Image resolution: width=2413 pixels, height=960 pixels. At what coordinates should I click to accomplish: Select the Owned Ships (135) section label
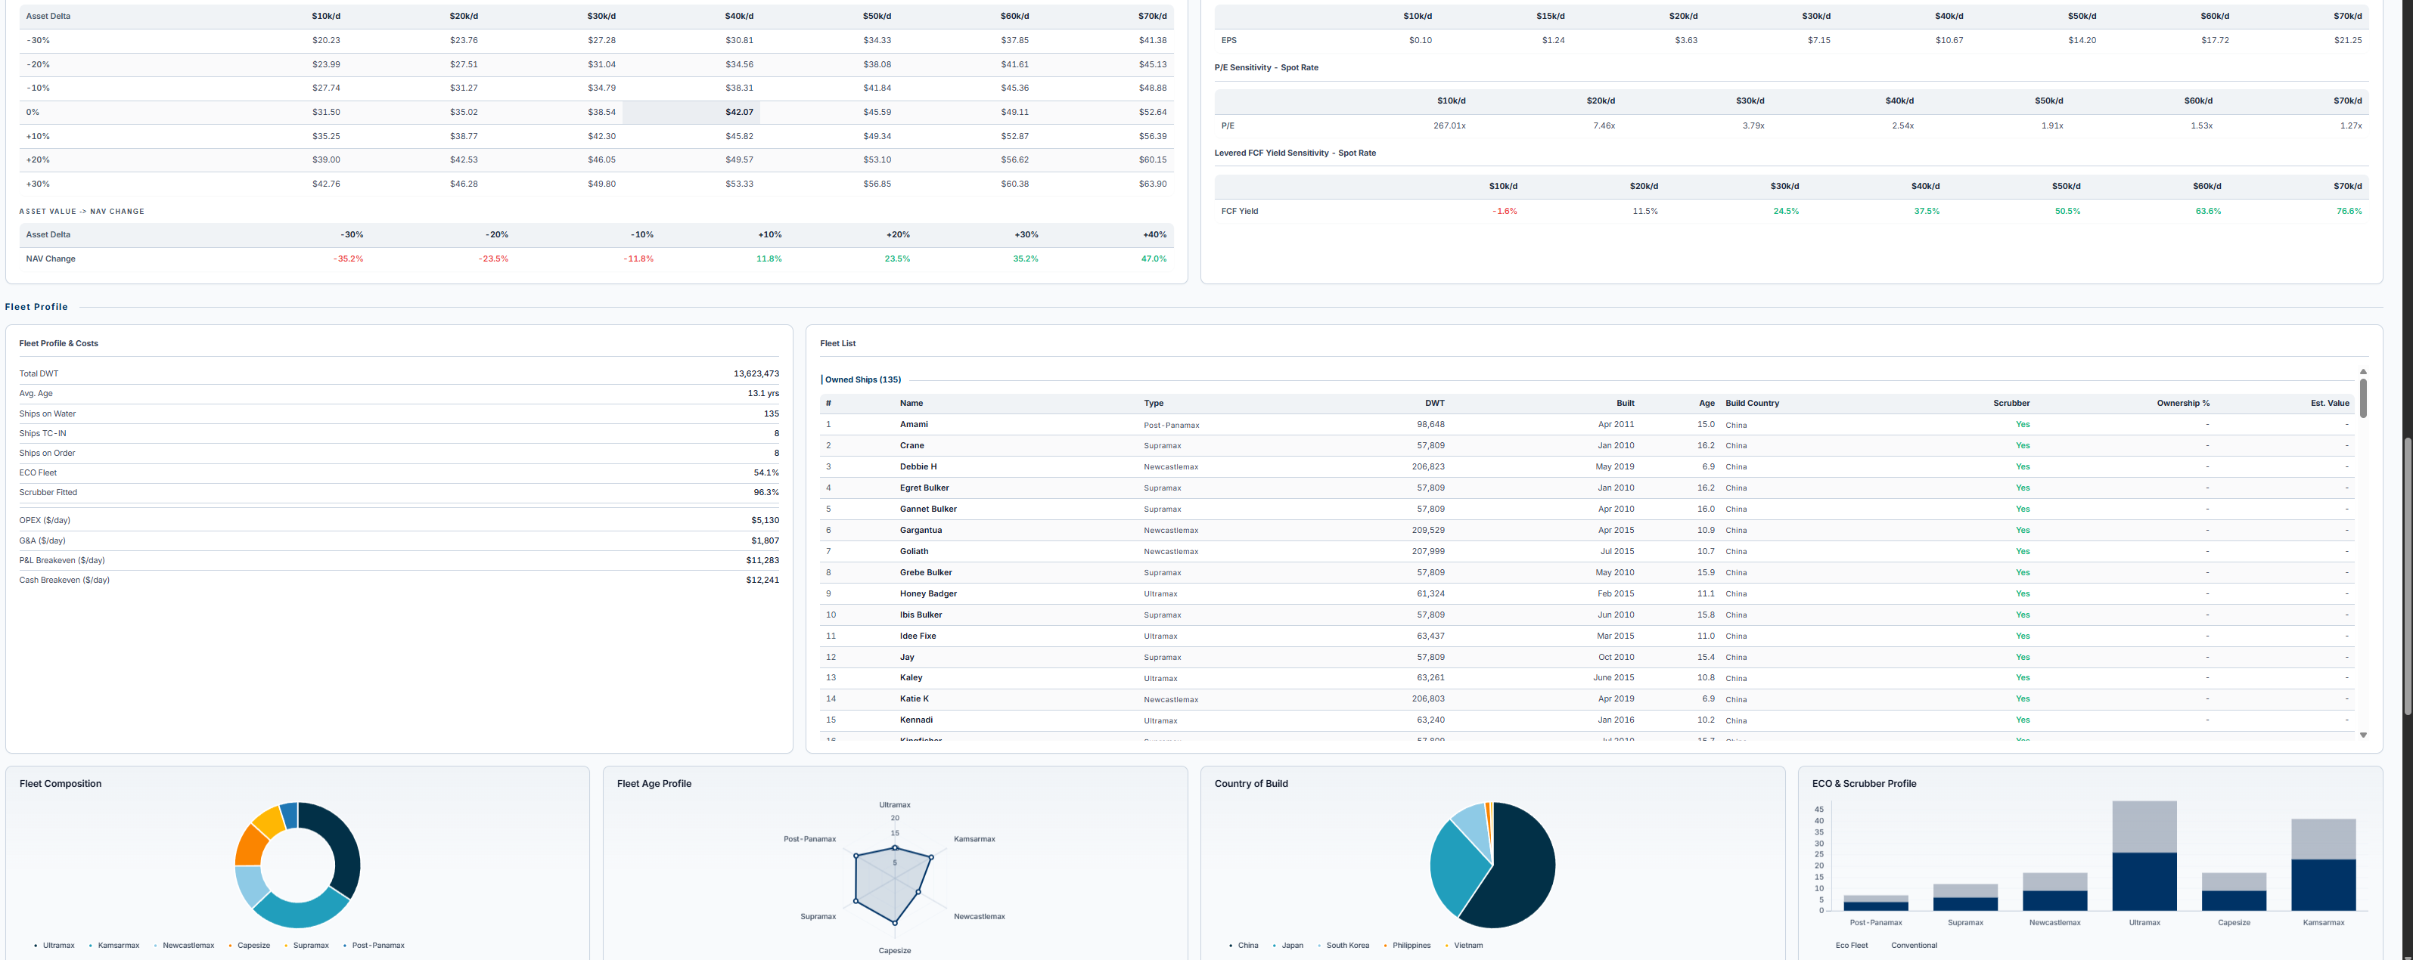pyautogui.click(x=863, y=380)
